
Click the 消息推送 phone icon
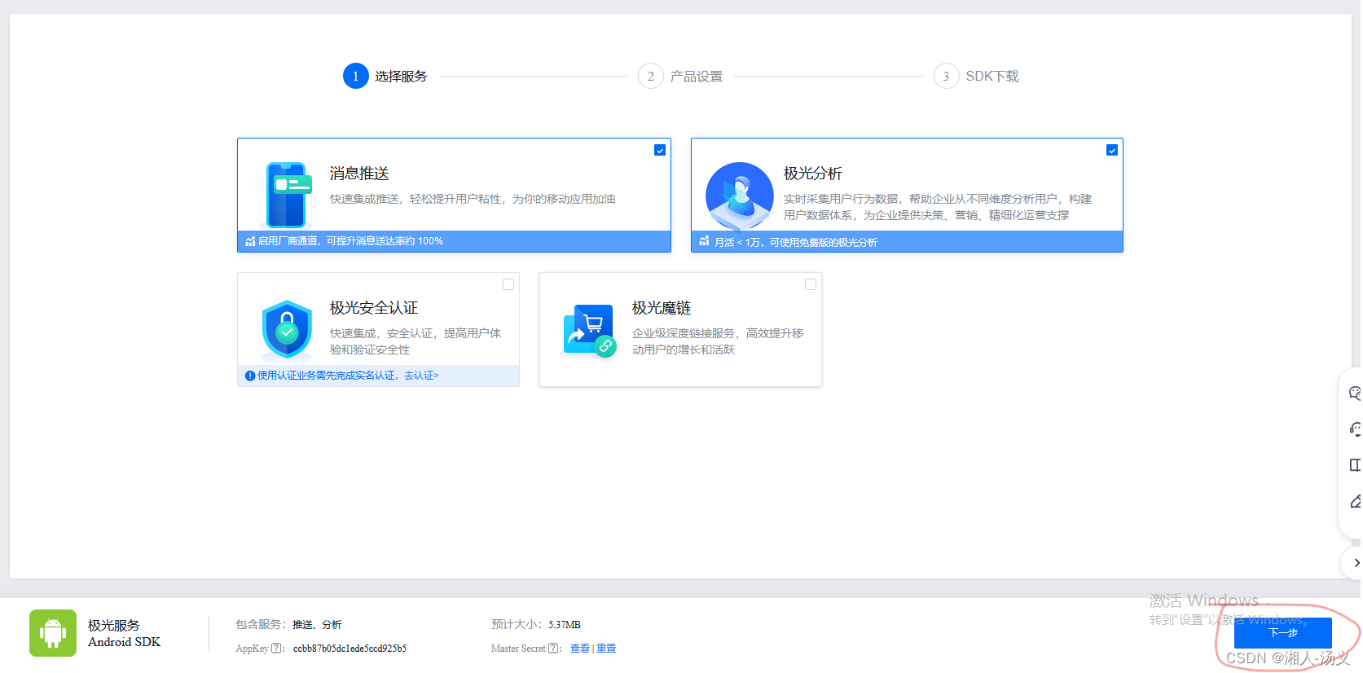coord(288,194)
